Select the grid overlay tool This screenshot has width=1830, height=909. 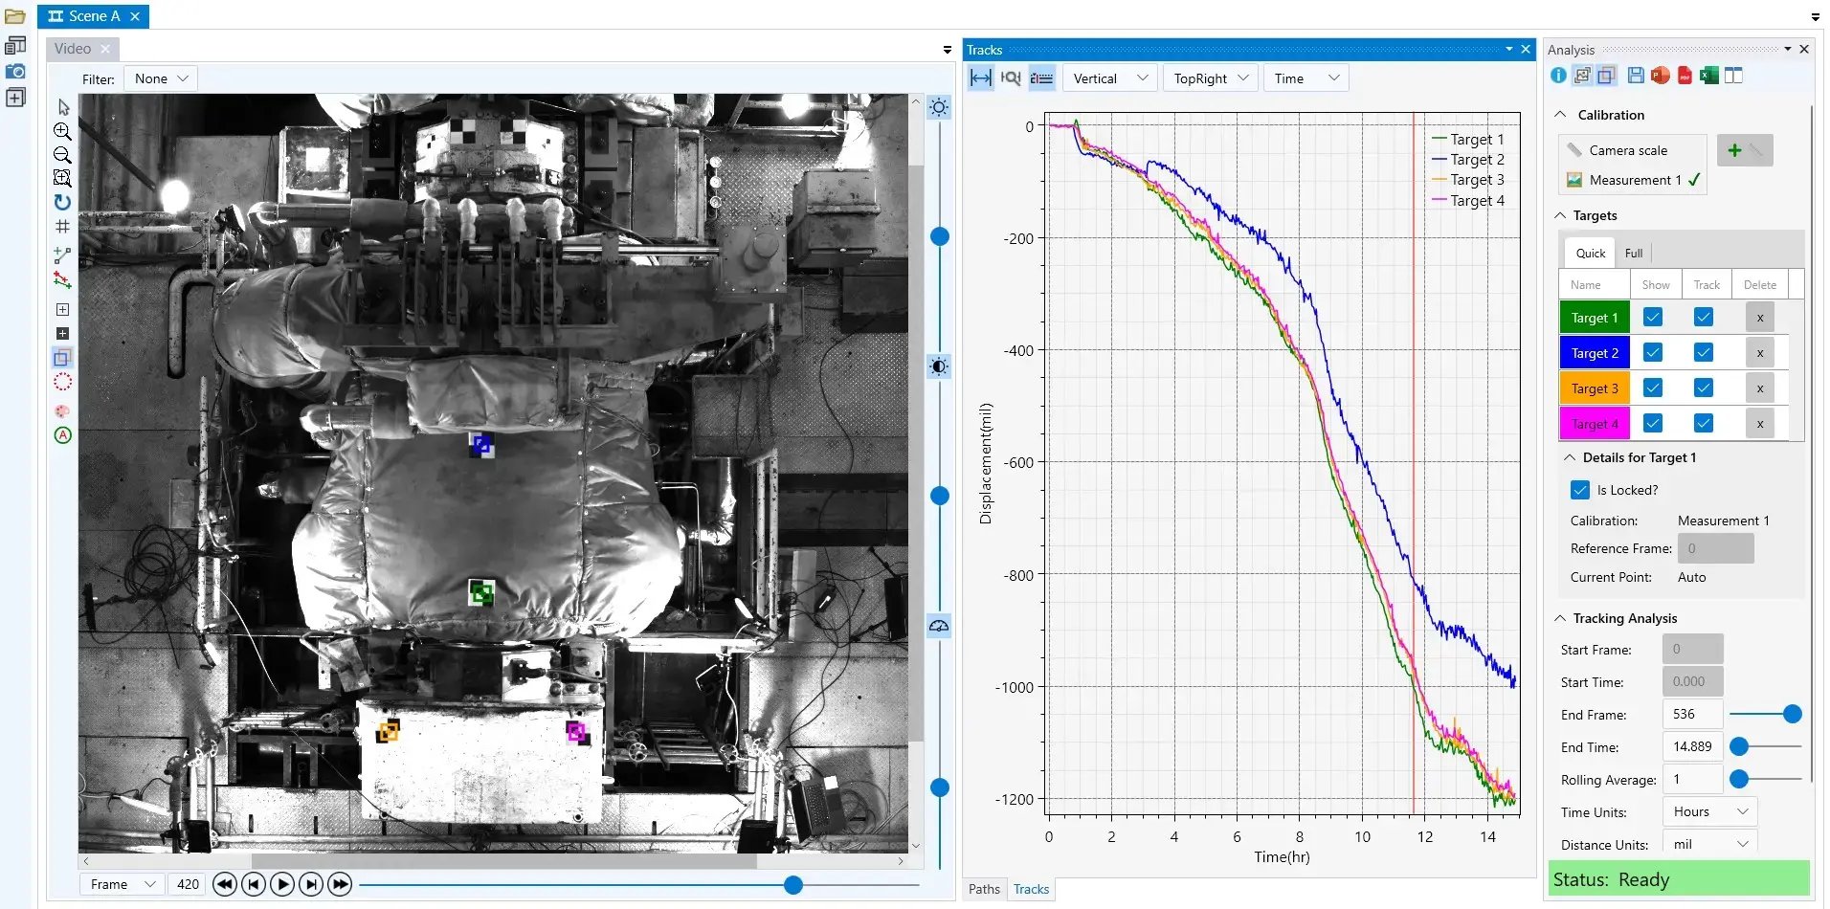pos(62,227)
